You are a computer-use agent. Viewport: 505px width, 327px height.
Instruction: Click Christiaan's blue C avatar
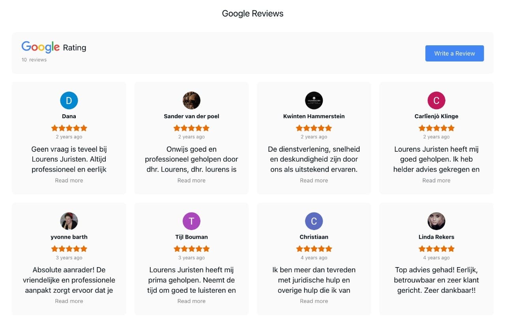[x=314, y=221]
